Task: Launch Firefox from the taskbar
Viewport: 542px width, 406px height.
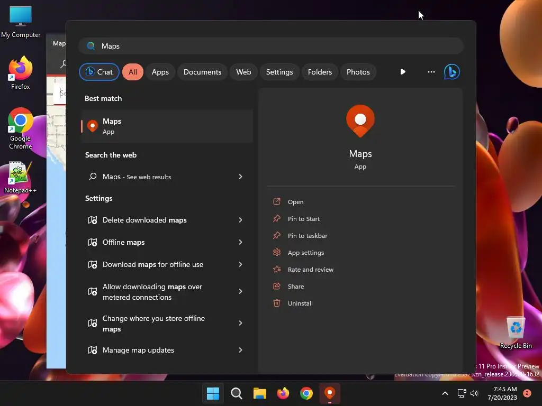Action: pos(283,393)
